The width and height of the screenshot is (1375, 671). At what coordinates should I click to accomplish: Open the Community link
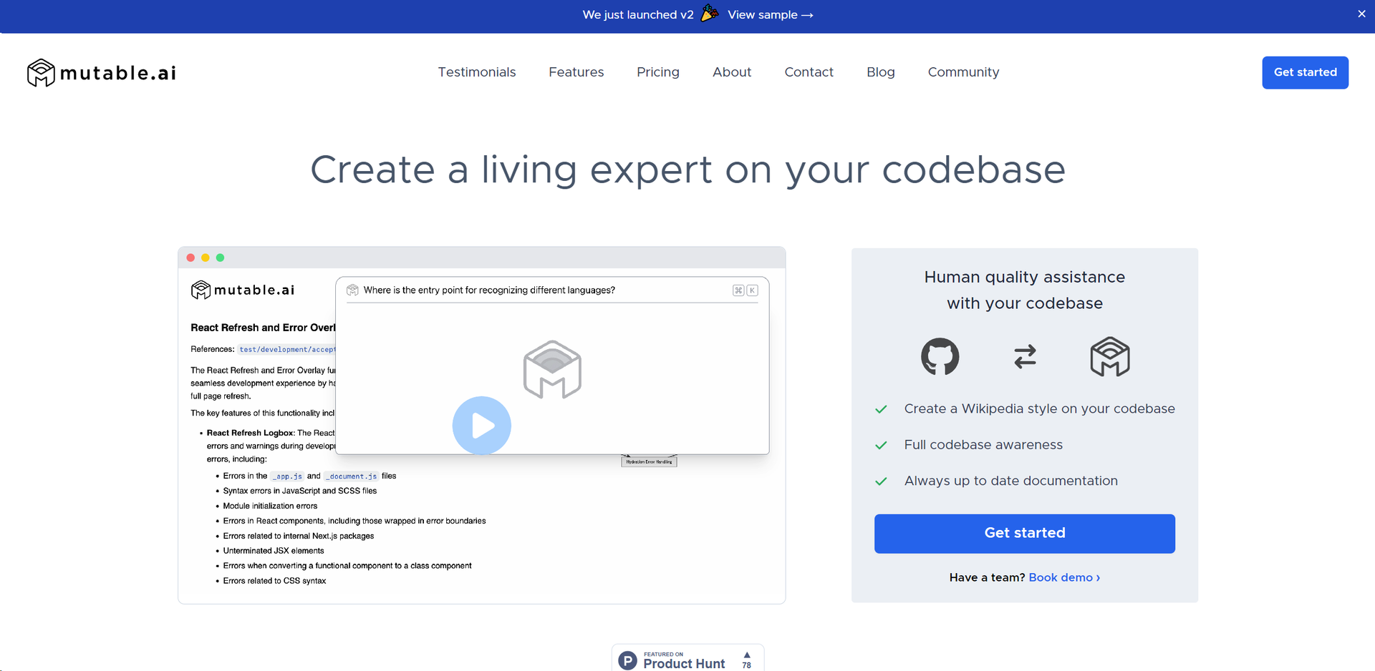[x=963, y=72]
